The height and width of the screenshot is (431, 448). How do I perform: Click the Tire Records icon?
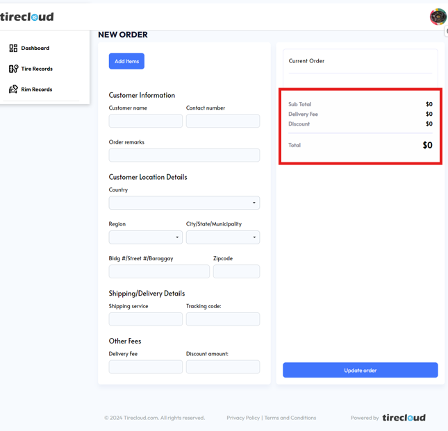13,69
